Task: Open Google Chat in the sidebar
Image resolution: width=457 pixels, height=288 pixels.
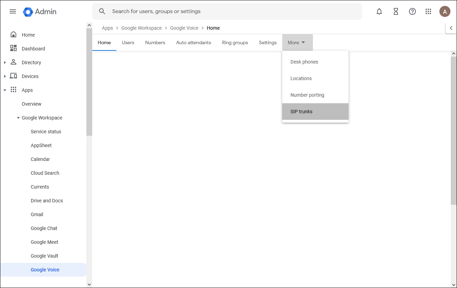Action: [43, 228]
